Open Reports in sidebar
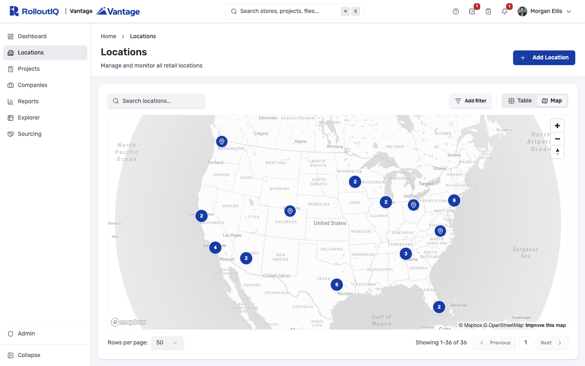The image size is (585, 366). click(x=45, y=102)
